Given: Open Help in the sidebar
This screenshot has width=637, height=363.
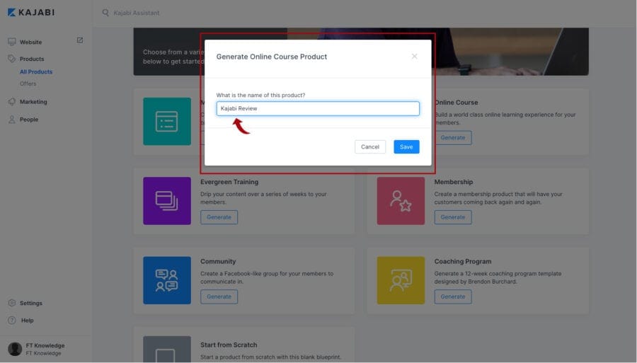Looking at the screenshot, I should click(x=27, y=321).
